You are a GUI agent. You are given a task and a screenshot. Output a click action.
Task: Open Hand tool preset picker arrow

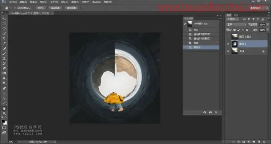10,8
